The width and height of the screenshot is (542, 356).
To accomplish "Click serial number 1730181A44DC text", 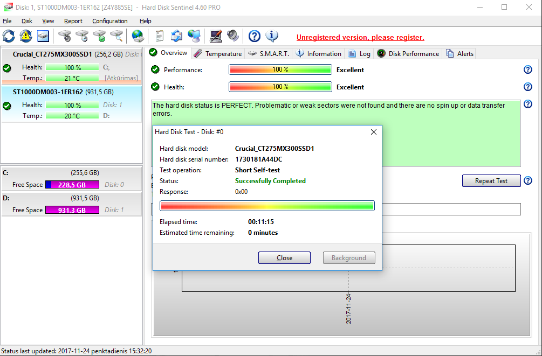I will click(258, 159).
